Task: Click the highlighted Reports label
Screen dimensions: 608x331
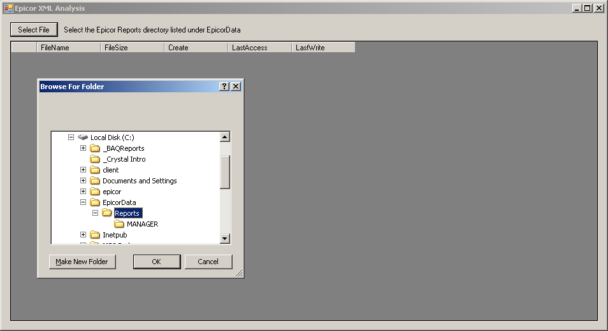Action: [x=128, y=213]
